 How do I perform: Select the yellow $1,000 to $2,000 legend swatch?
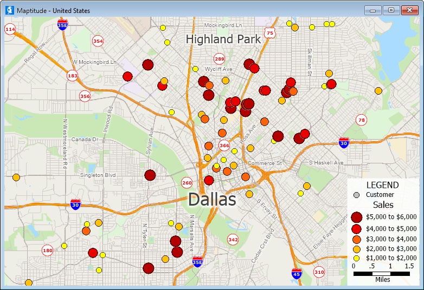click(x=356, y=259)
